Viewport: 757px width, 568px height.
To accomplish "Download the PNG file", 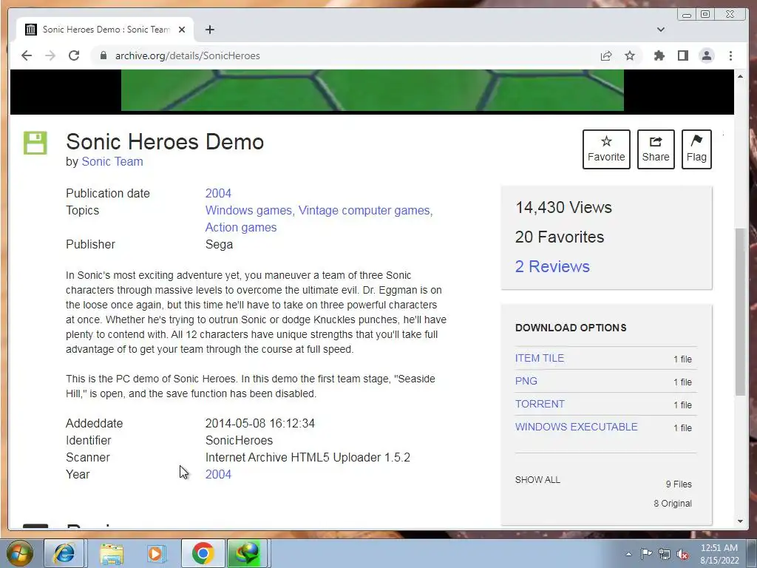I will (x=526, y=381).
